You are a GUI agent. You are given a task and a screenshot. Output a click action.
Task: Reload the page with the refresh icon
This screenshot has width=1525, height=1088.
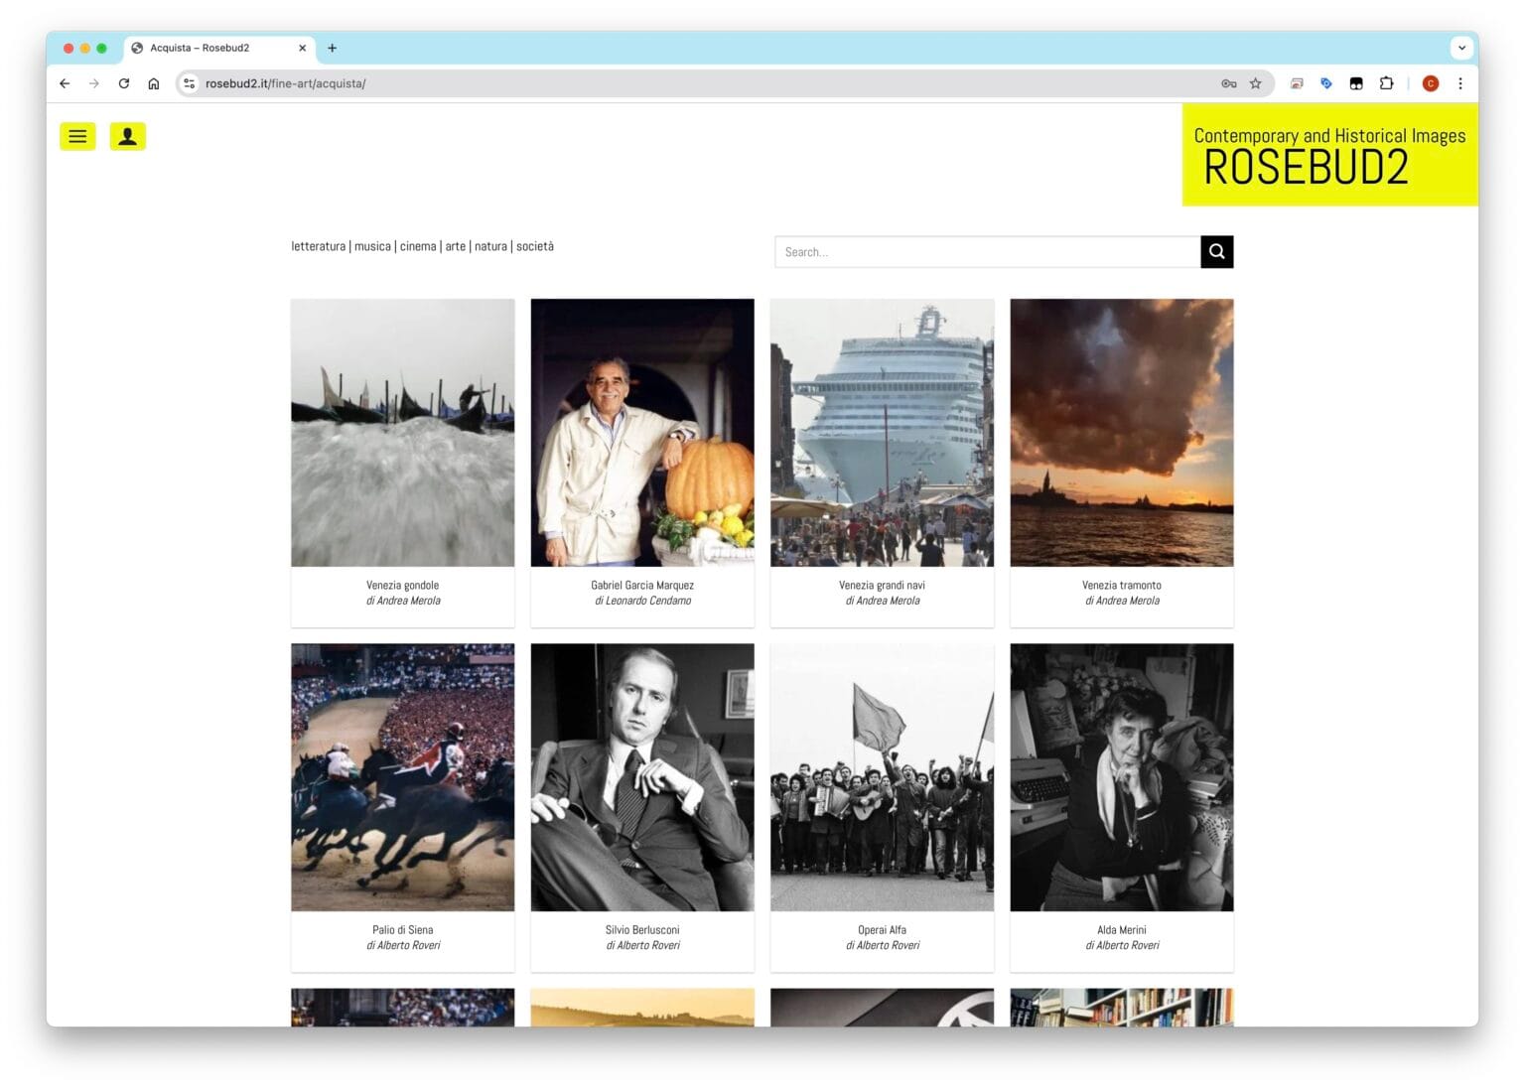coord(124,84)
